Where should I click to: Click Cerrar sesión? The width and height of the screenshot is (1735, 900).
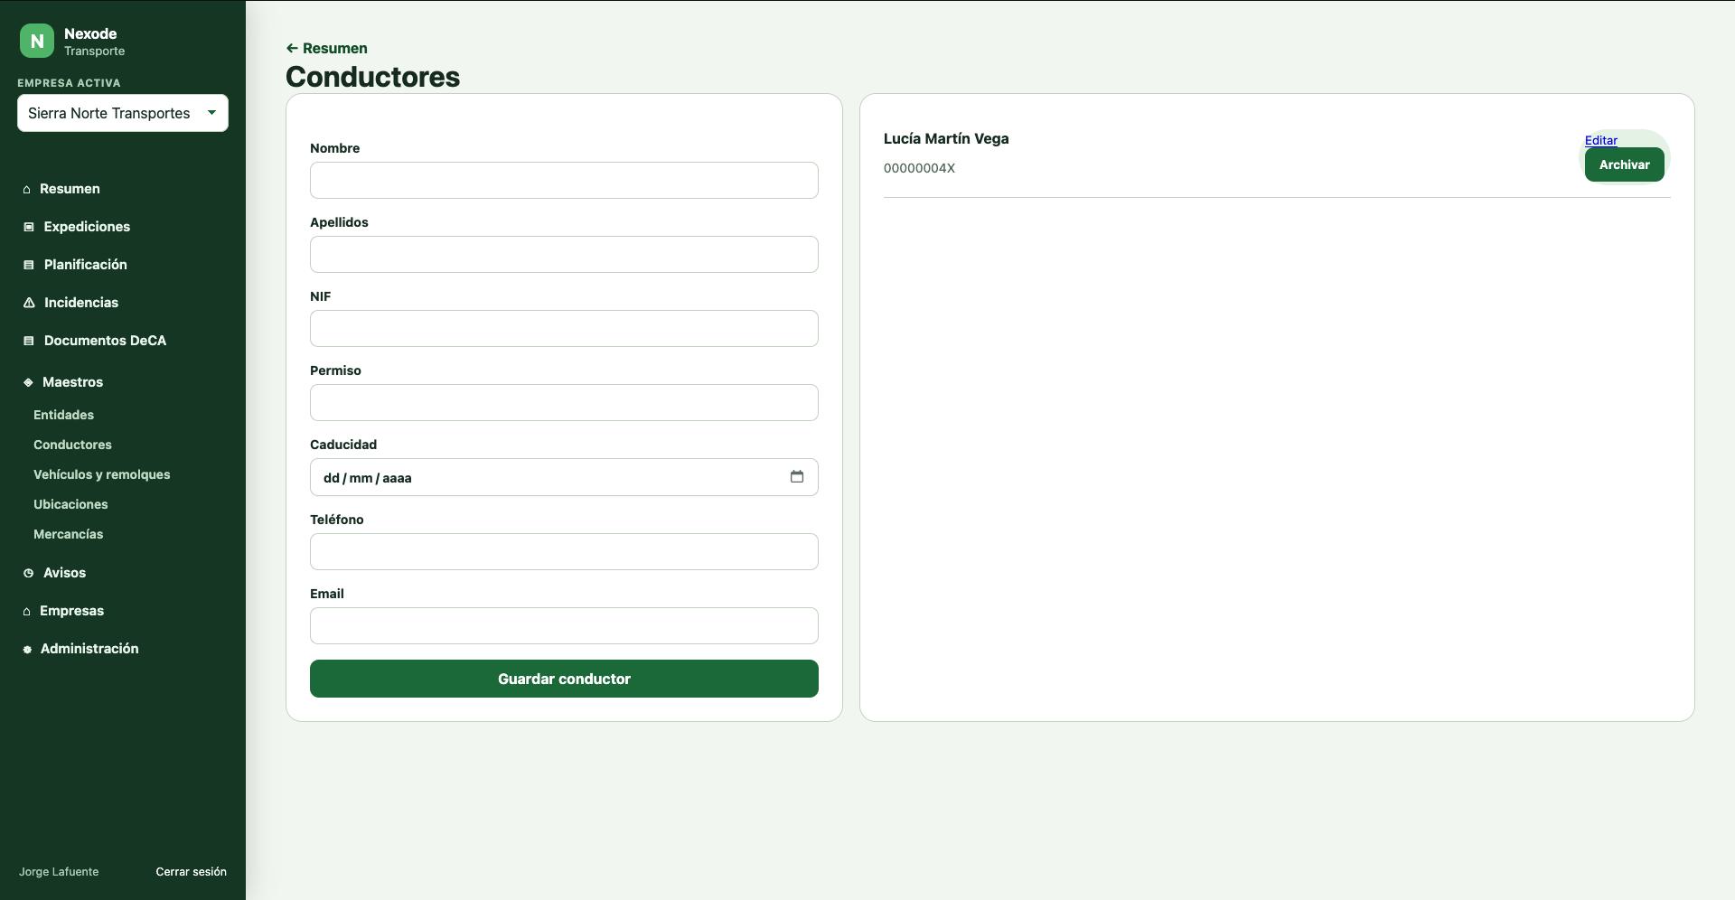(x=191, y=872)
